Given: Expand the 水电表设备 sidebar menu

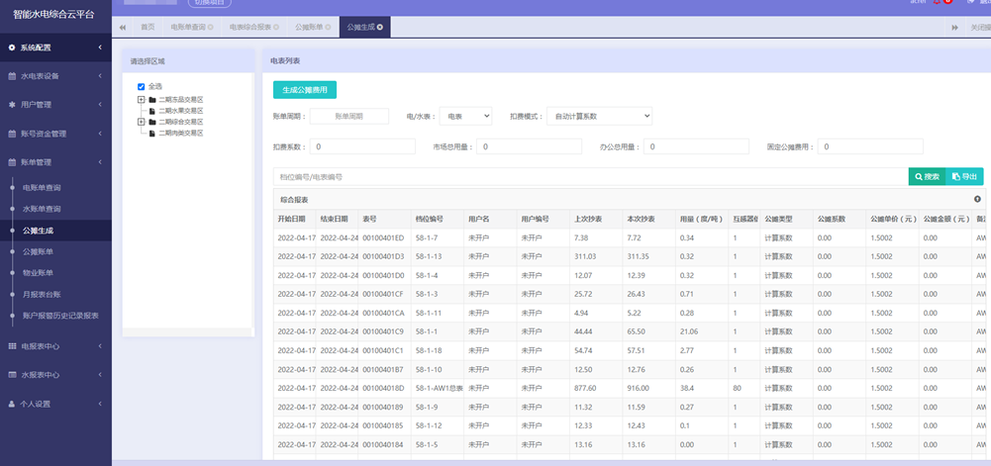Looking at the screenshot, I should click(55, 76).
